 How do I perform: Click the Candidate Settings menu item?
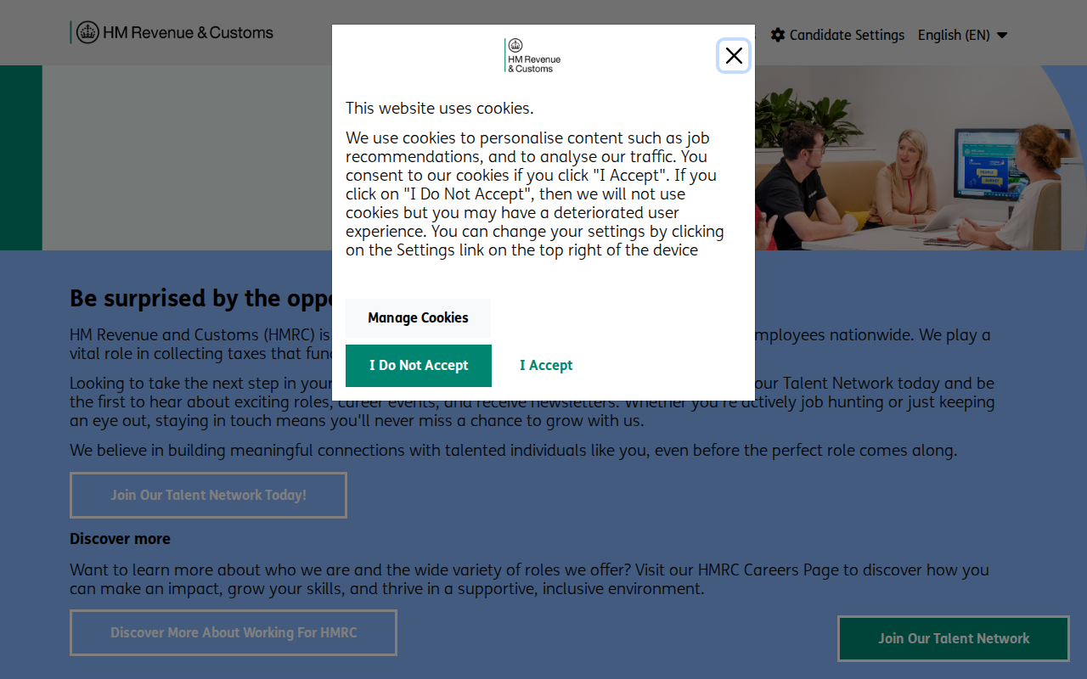click(x=847, y=35)
